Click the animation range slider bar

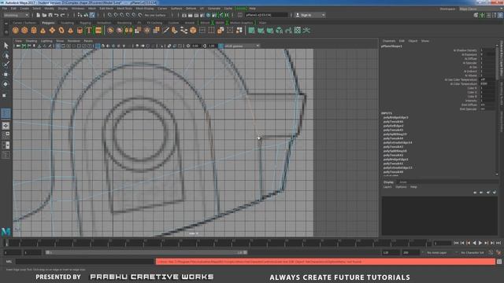pyautogui.click(x=146, y=253)
